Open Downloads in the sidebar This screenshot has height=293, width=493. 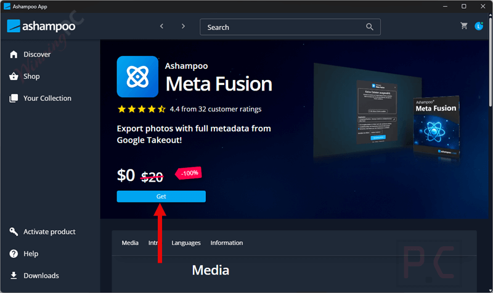[41, 276]
